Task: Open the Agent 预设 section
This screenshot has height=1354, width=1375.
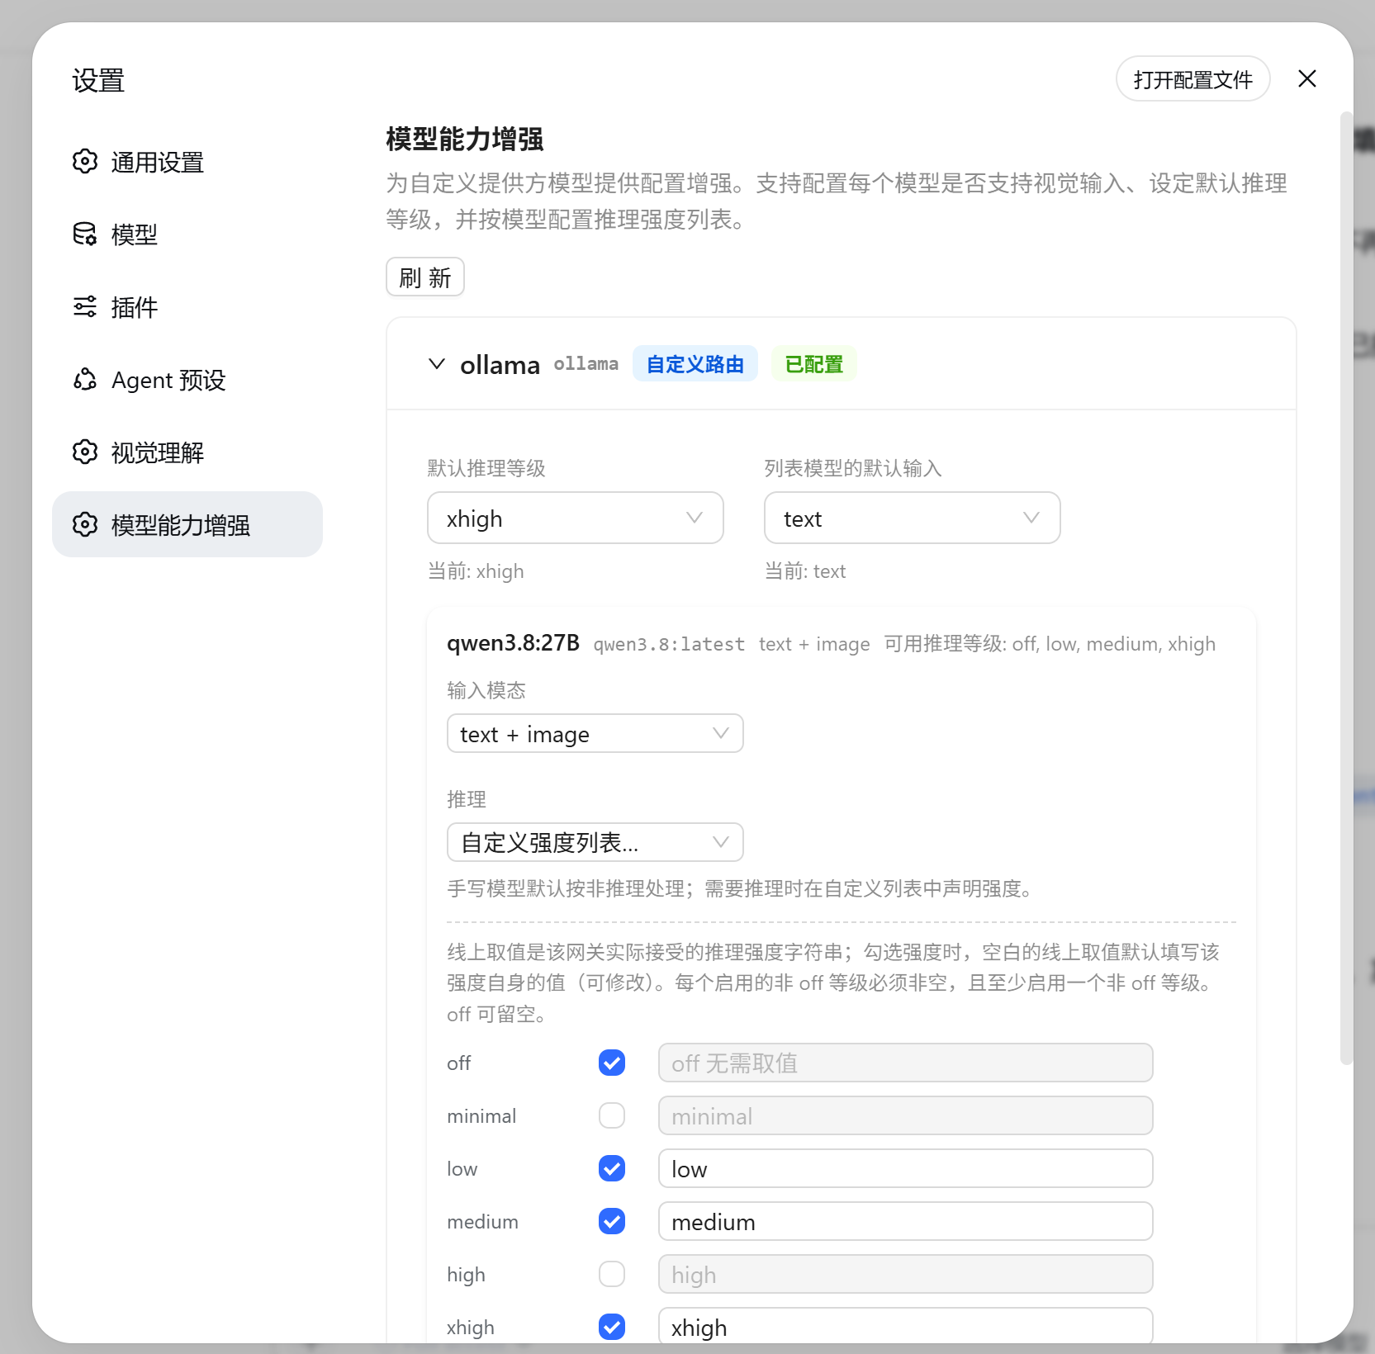Action: (x=187, y=380)
